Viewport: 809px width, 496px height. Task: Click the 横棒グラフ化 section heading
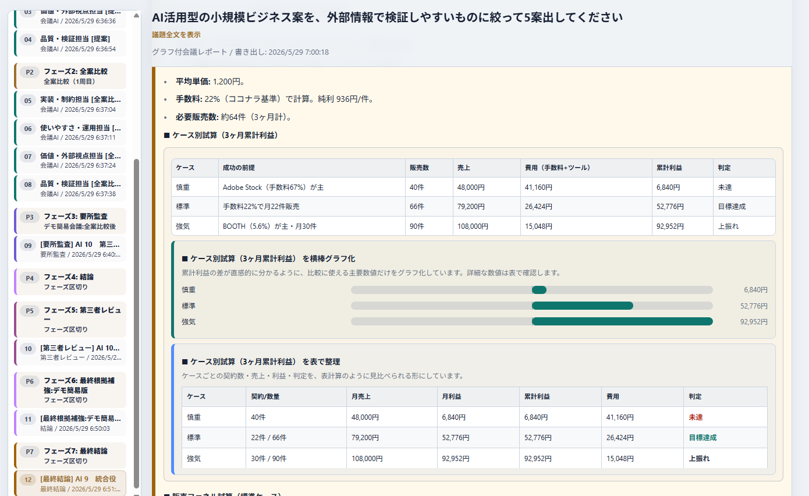[x=268, y=258]
